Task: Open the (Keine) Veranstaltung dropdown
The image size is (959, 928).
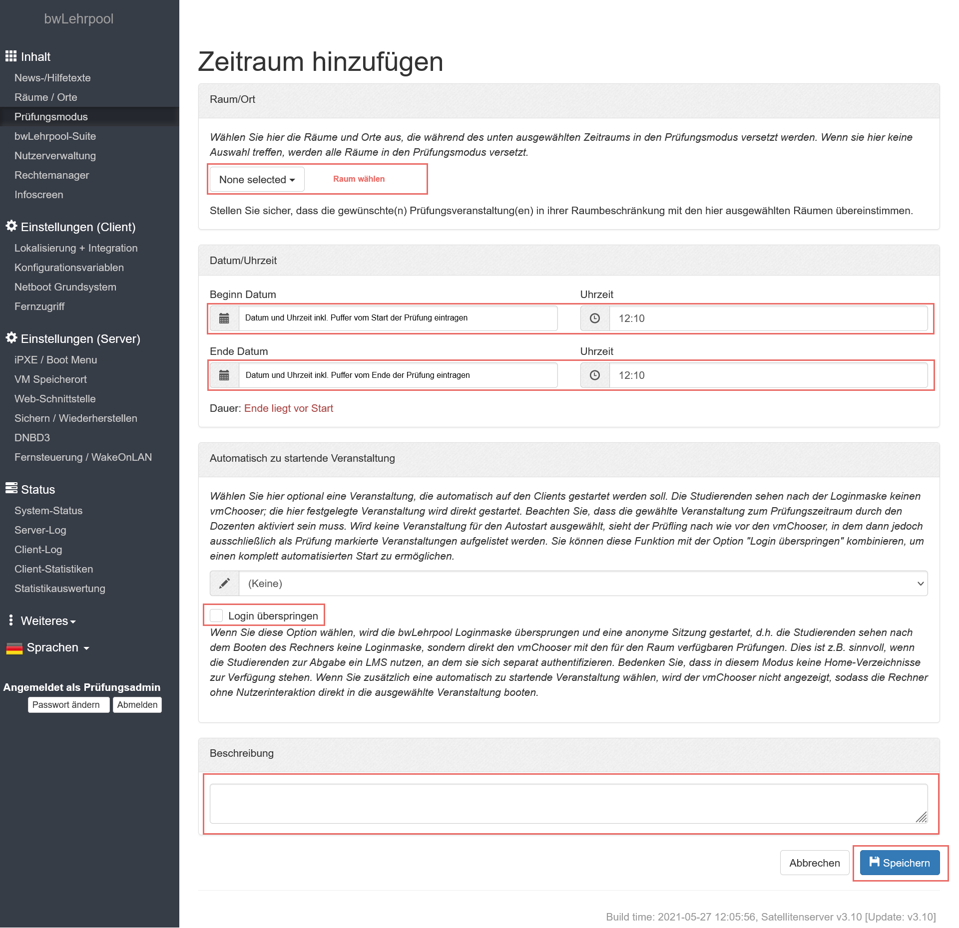Action: [583, 583]
